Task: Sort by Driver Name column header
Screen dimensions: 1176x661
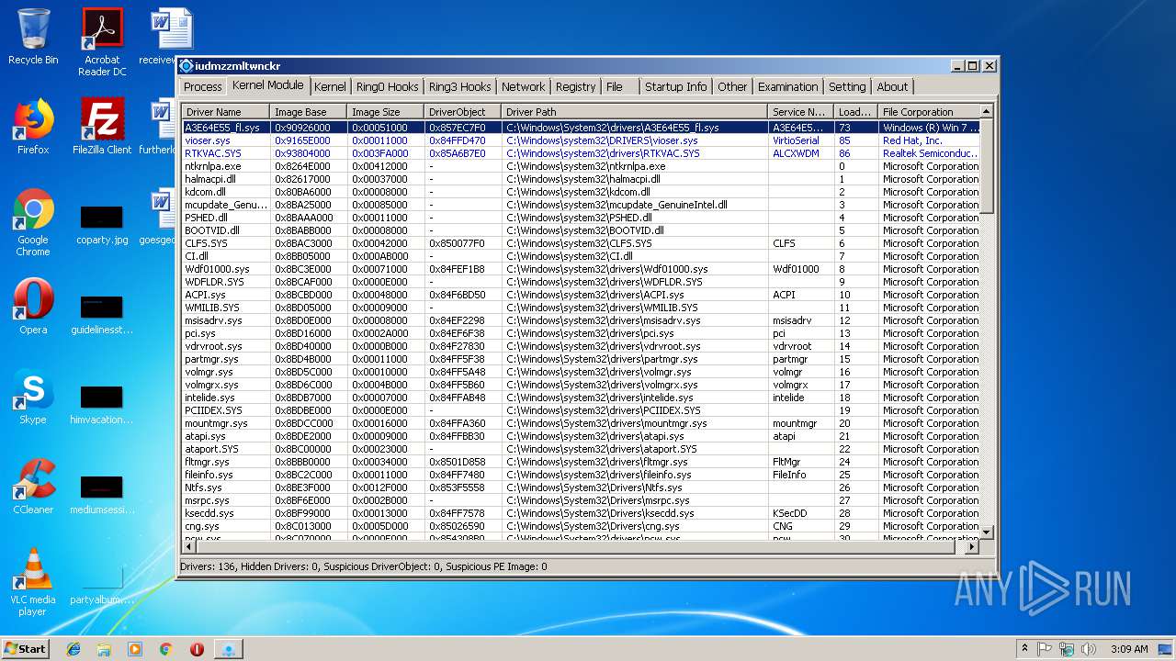Action: tap(225, 112)
